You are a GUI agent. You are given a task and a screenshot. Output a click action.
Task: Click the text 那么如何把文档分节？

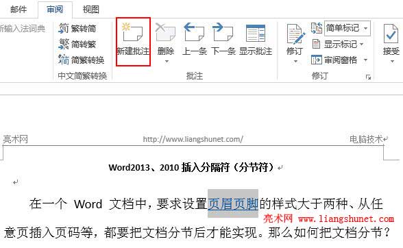click(330, 232)
